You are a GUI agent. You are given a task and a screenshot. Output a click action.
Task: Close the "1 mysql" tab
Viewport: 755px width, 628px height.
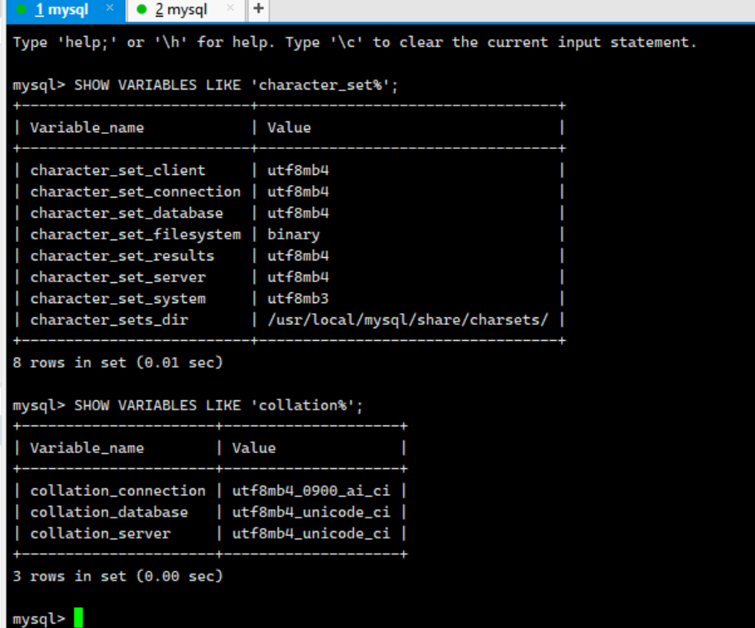[x=110, y=8]
